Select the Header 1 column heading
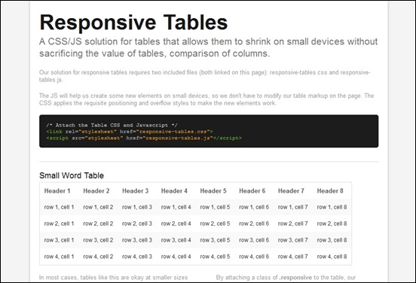This screenshot has height=283, width=416. pyautogui.click(x=57, y=190)
